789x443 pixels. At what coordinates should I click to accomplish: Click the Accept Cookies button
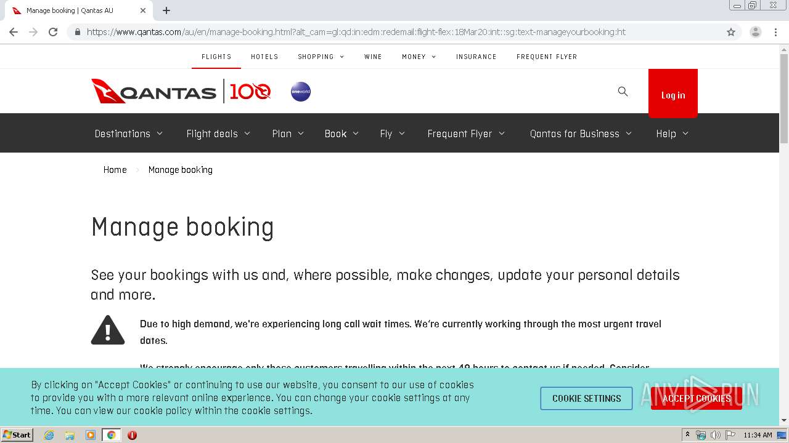tap(697, 398)
